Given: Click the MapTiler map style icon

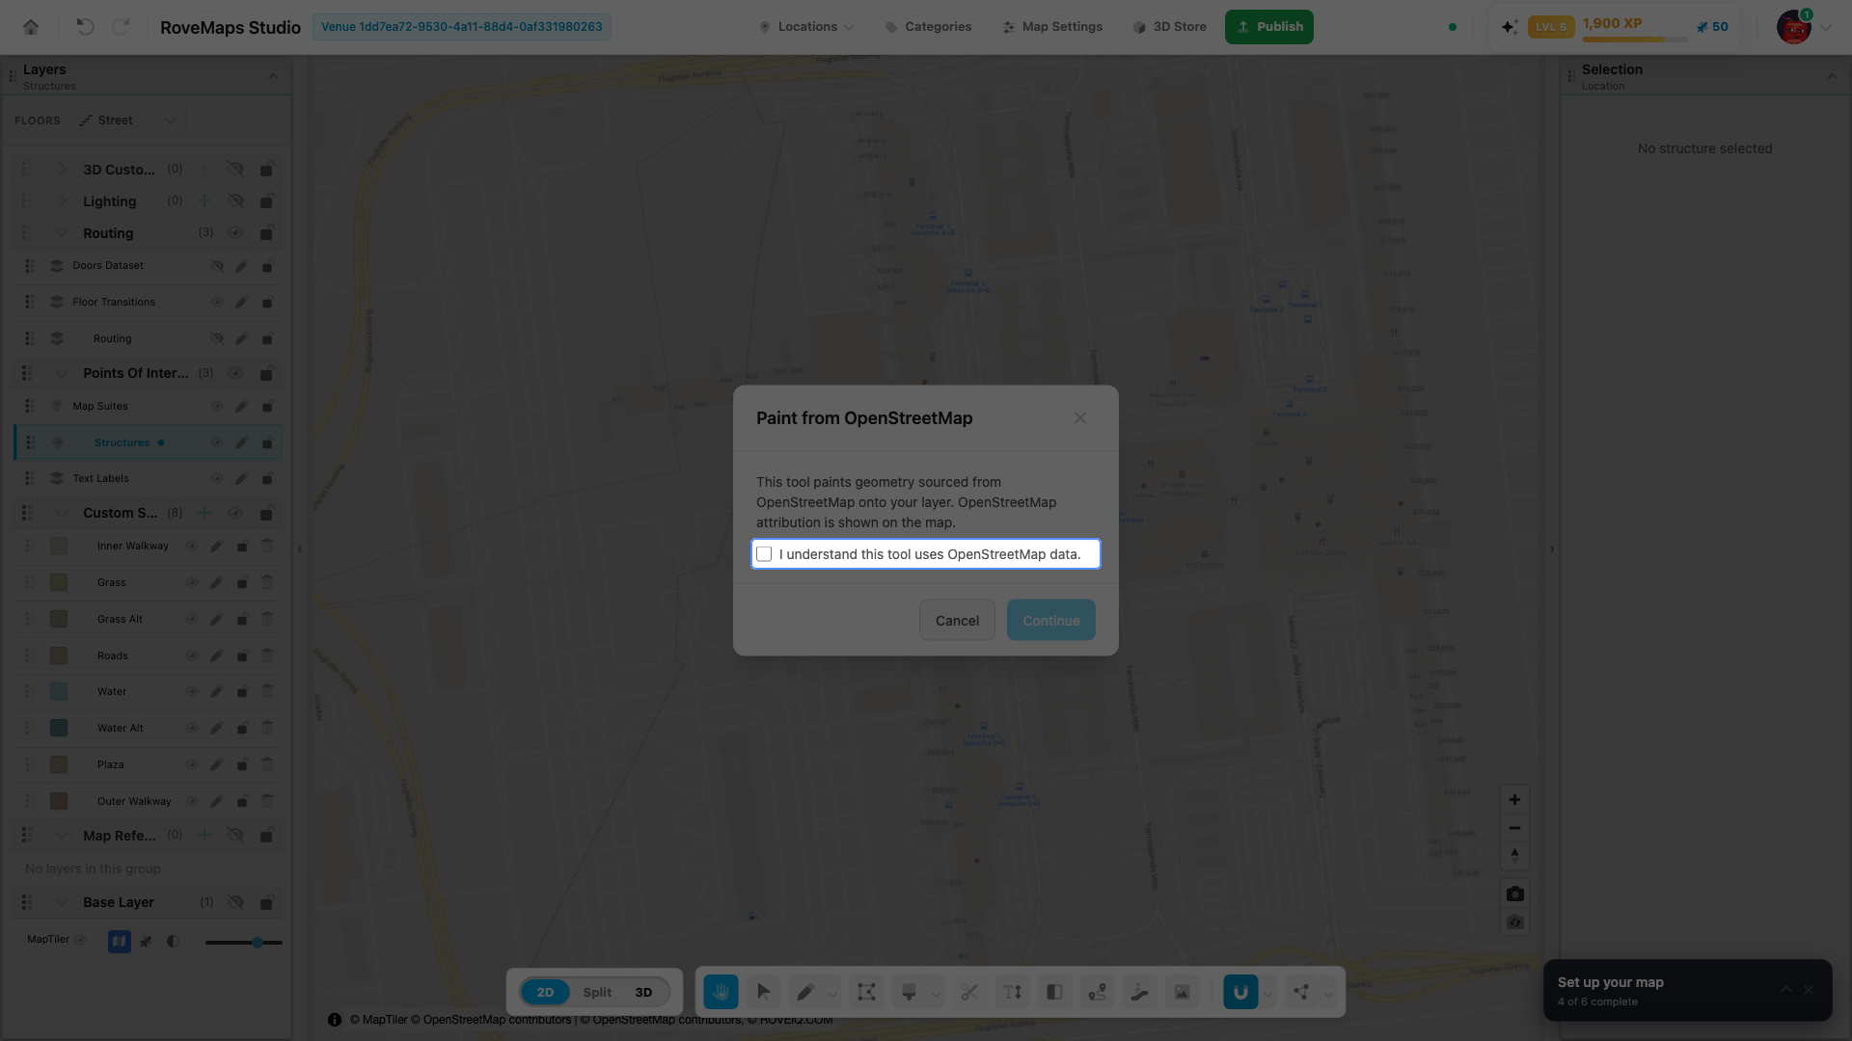Looking at the screenshot, I should coord(120,942).
